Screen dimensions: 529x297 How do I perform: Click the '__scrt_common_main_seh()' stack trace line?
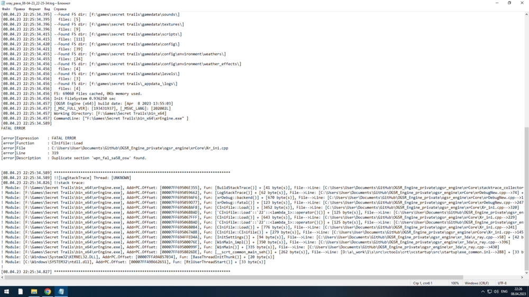coord(262,252)
